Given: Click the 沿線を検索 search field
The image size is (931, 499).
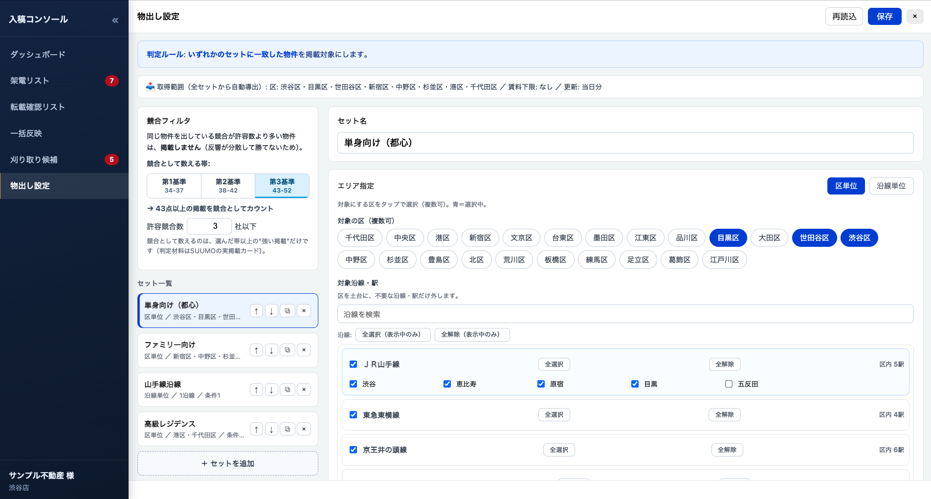Looking at the screenshot, I should [x=625, y=314].
